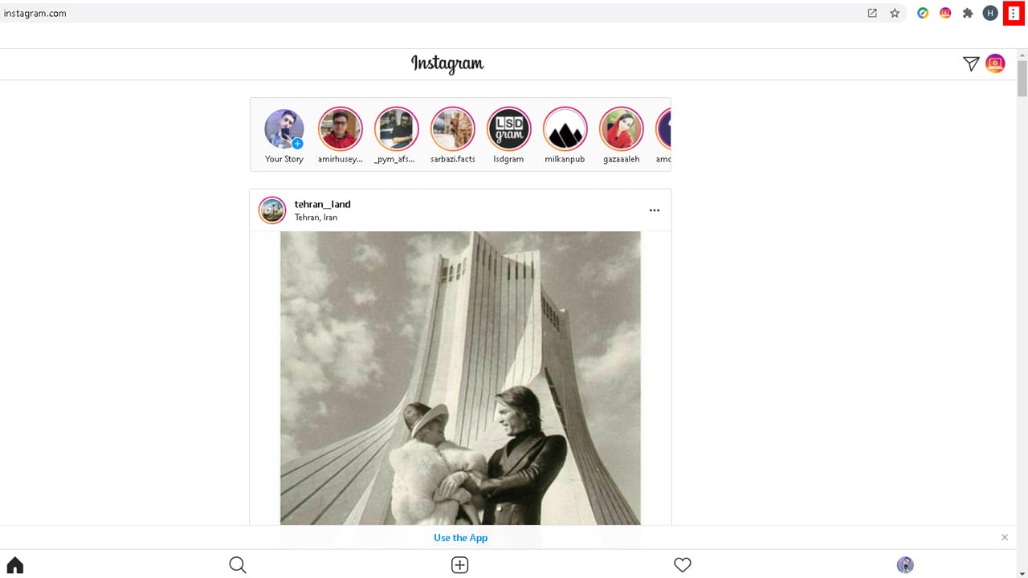1028x578 pixels.
Task: Open profile avatar in bottom navigation
Action: (905, 565)
